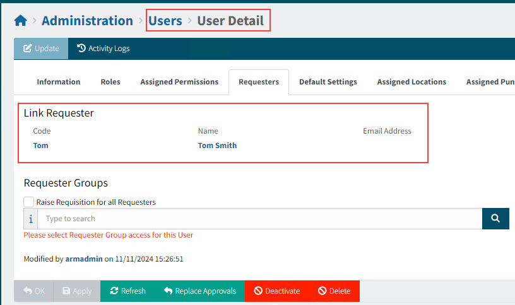
Task: Click the blue search magnifier button
Action: (495, 219)
